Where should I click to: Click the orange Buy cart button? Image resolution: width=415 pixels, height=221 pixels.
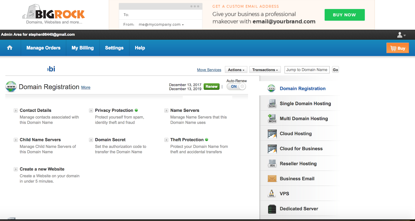(x=398, y=48)
